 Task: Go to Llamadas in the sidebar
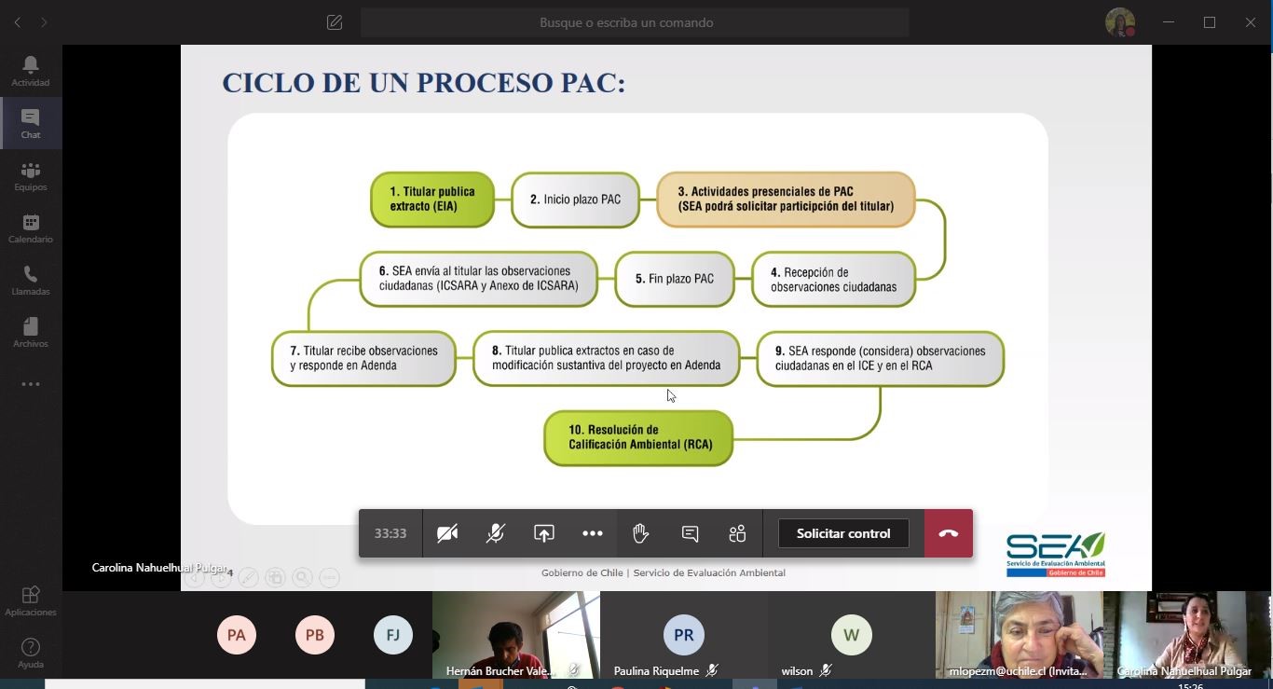(x=31, y=280)
